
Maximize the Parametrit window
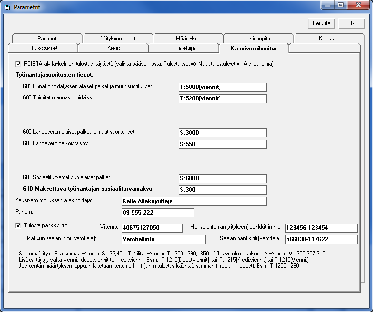click(x=341, y=5)
